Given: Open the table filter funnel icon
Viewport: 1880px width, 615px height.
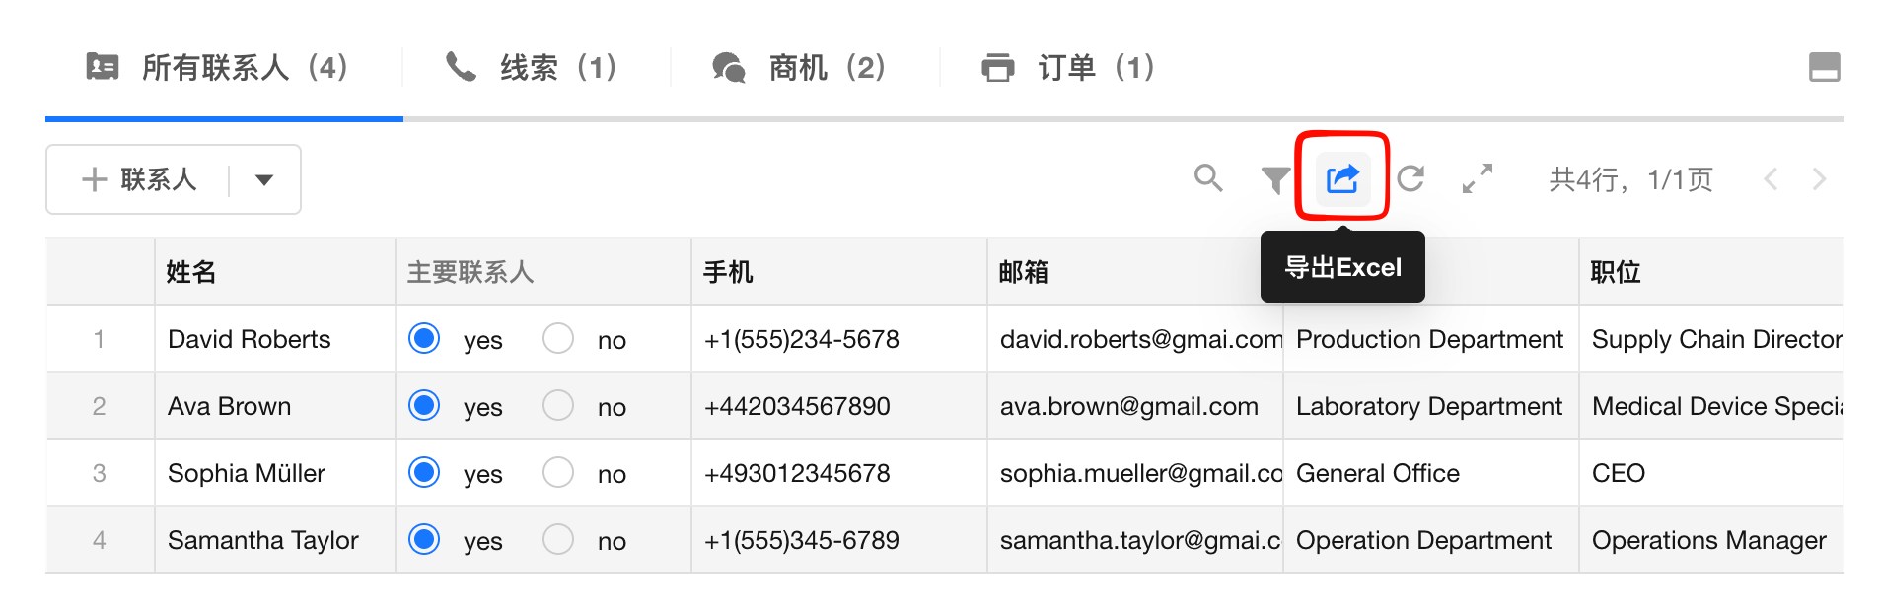Looking at the screenshot, I should pos(1274,179).
